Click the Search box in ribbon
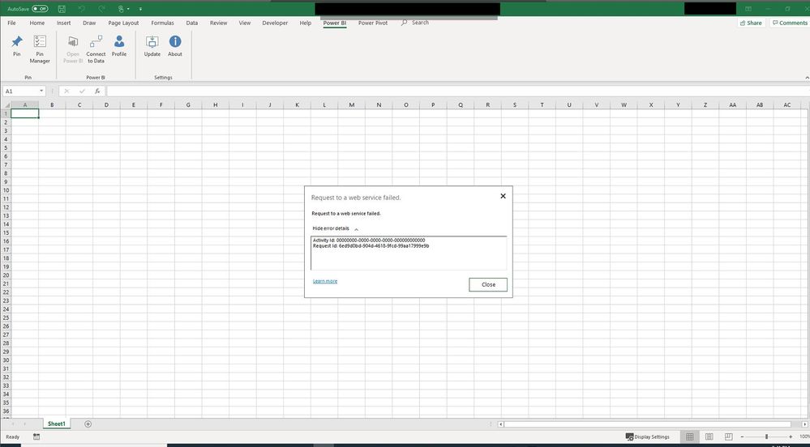 coord(415,23)
